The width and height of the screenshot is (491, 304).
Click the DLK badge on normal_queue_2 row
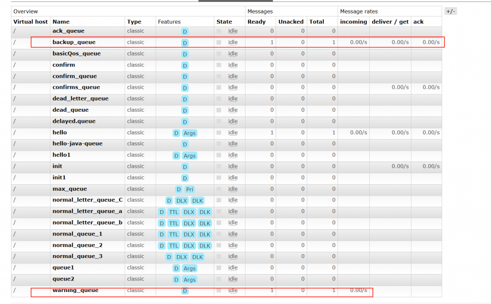click(x=205, y=246)
